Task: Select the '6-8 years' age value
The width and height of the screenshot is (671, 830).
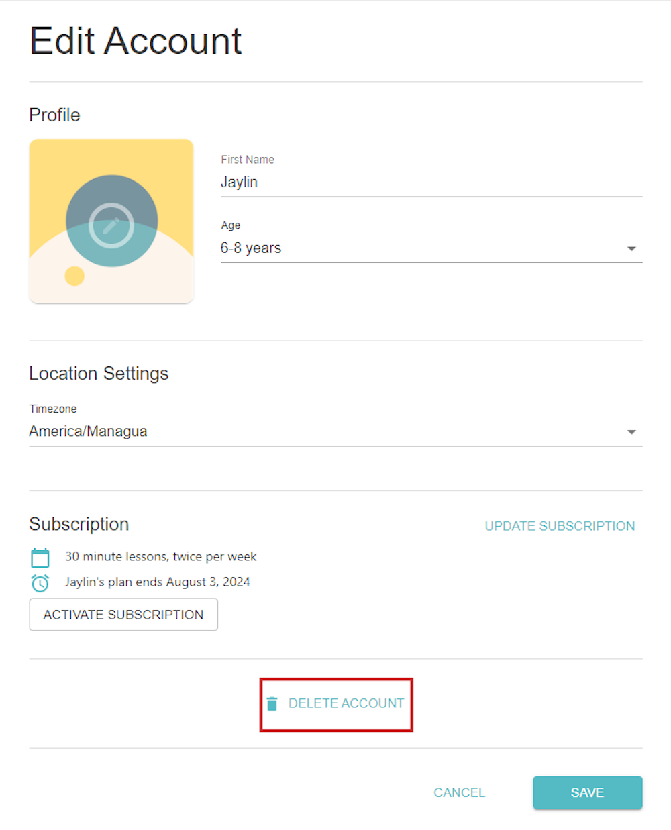Action: coord(251,248)
